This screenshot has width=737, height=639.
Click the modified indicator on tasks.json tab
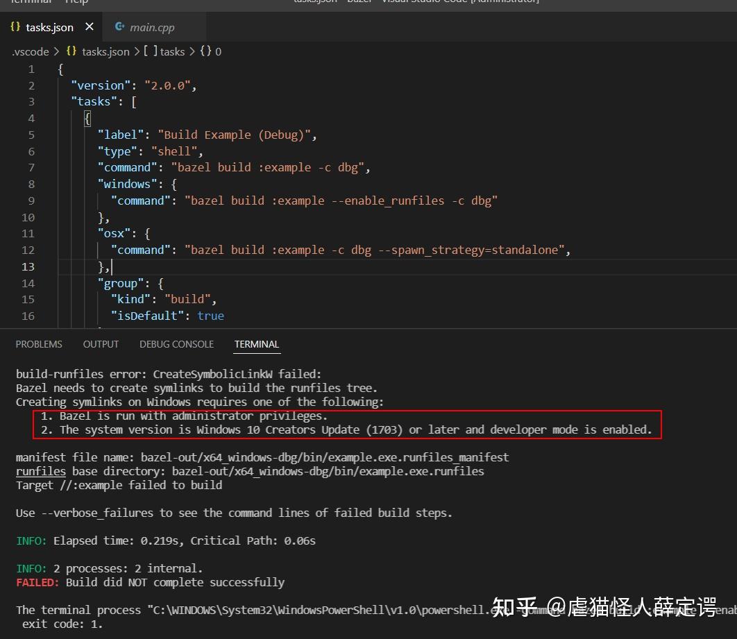pos(88,26)
